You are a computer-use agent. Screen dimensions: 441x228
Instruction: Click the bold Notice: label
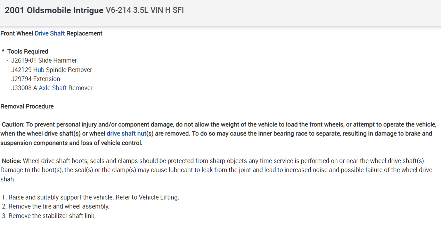pos(12,161)
